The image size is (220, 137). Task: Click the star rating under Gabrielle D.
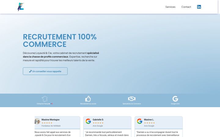tap(98, 123)
